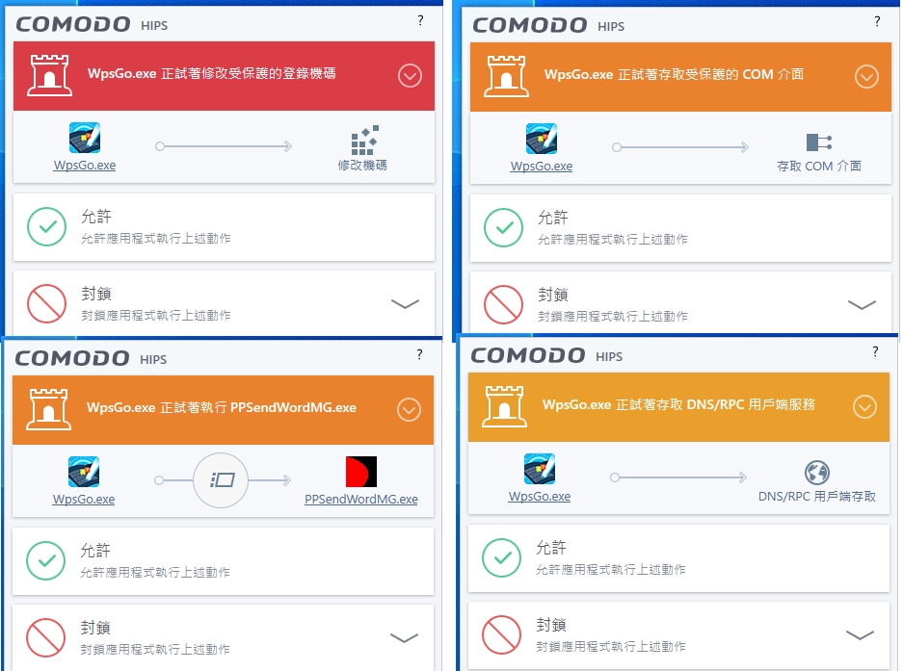The height and width of the screenshot is (671, 903).
Task: Click the red PPSendWordMG.exe program icon
Action: coord(361,472)
